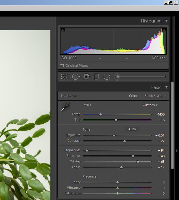This screenshot has width=179, height=200.
Task: Click the ISO 1000 readout
Action: pos(68,58)
